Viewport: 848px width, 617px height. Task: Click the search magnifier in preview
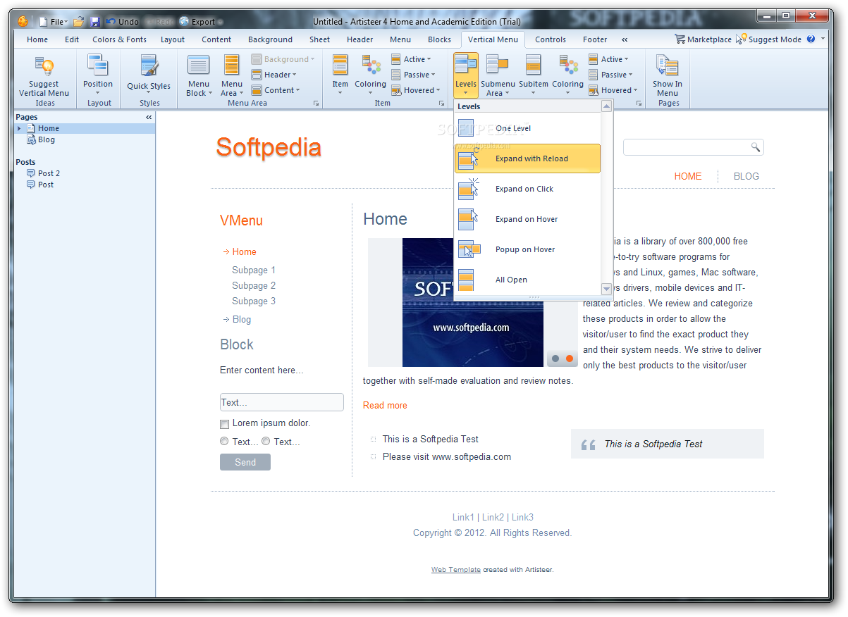point(755,147)
